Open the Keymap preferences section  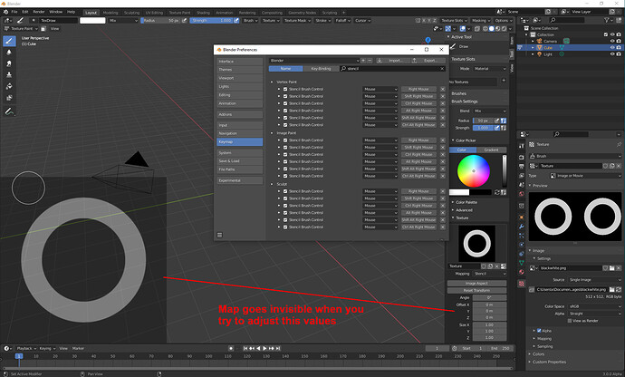[239, 141]
